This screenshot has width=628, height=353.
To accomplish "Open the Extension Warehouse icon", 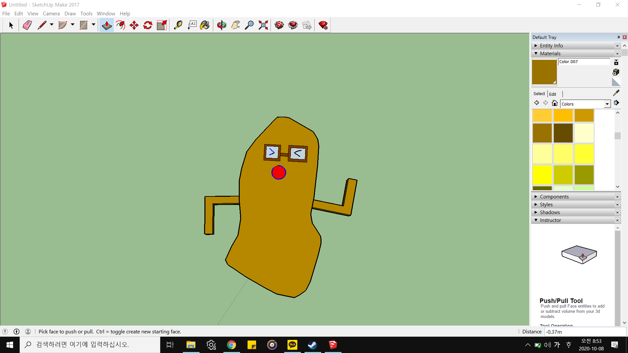I will (293, 25).
